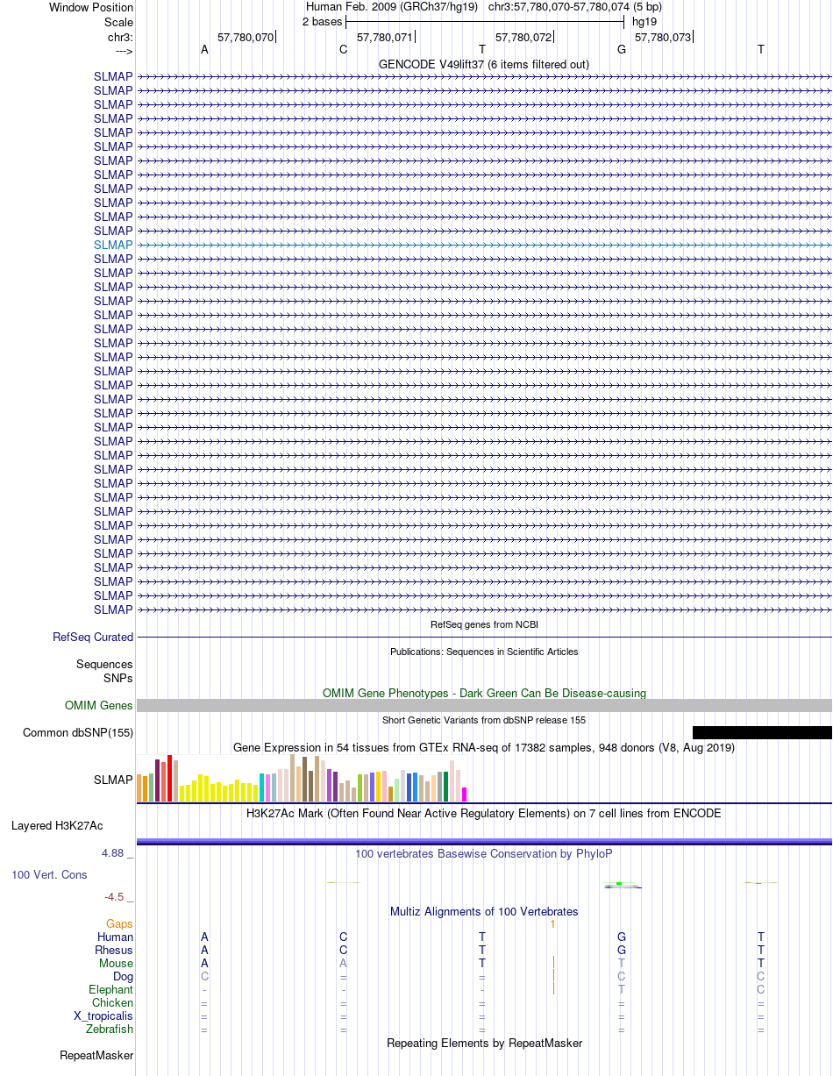833x1076 pixels.
Task: Open Publications: Sequences in Scientific Articles title
Action: (484, 652)
